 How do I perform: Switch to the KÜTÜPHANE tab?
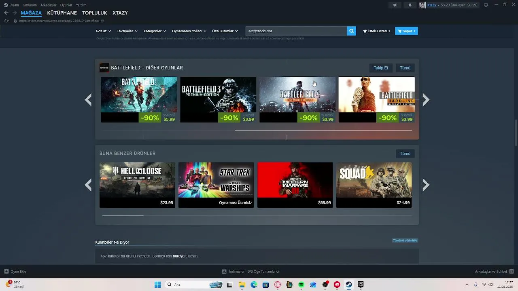pyautogui.click(x=62, y=13)
